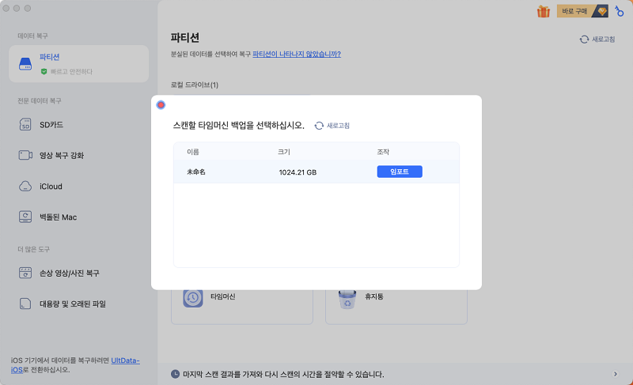Click the 바로 구매 purchase button
Screen dimensions: 633x385
tap(582, 11)
